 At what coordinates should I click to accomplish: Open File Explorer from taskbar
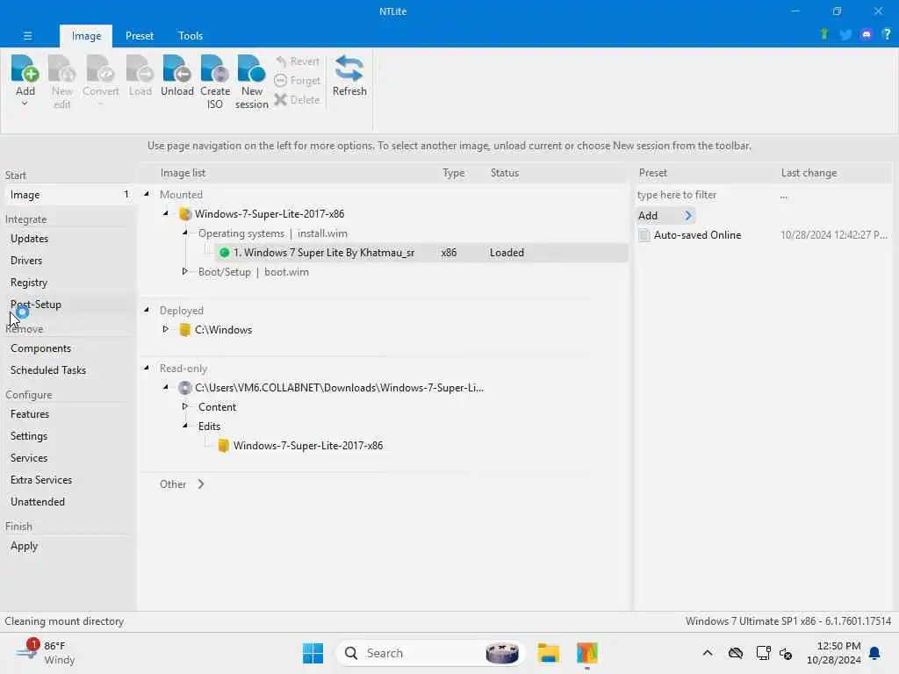pyautogui.click(x=548, y=653)
